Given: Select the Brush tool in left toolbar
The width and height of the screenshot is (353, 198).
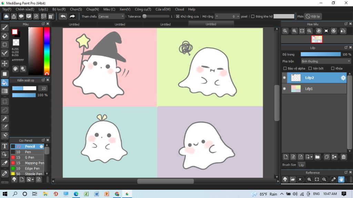Looking at the screenshot, I should (x=5, y=27).
